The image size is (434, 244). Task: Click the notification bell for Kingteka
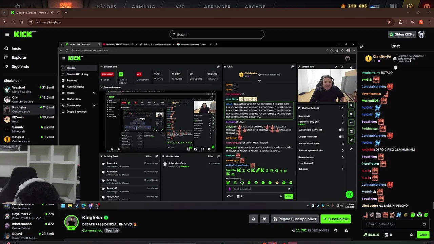point(253,219)
